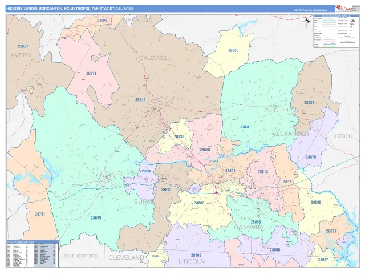Click the edition subtitle in header bar
Viewport: 365px width, 274px height.
tap(310, 10)
